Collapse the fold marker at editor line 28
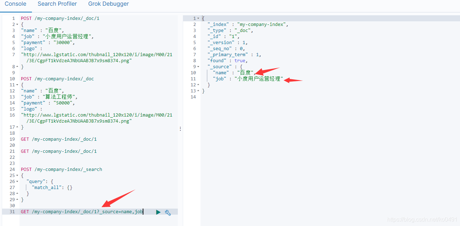 [x=17, y=194]
